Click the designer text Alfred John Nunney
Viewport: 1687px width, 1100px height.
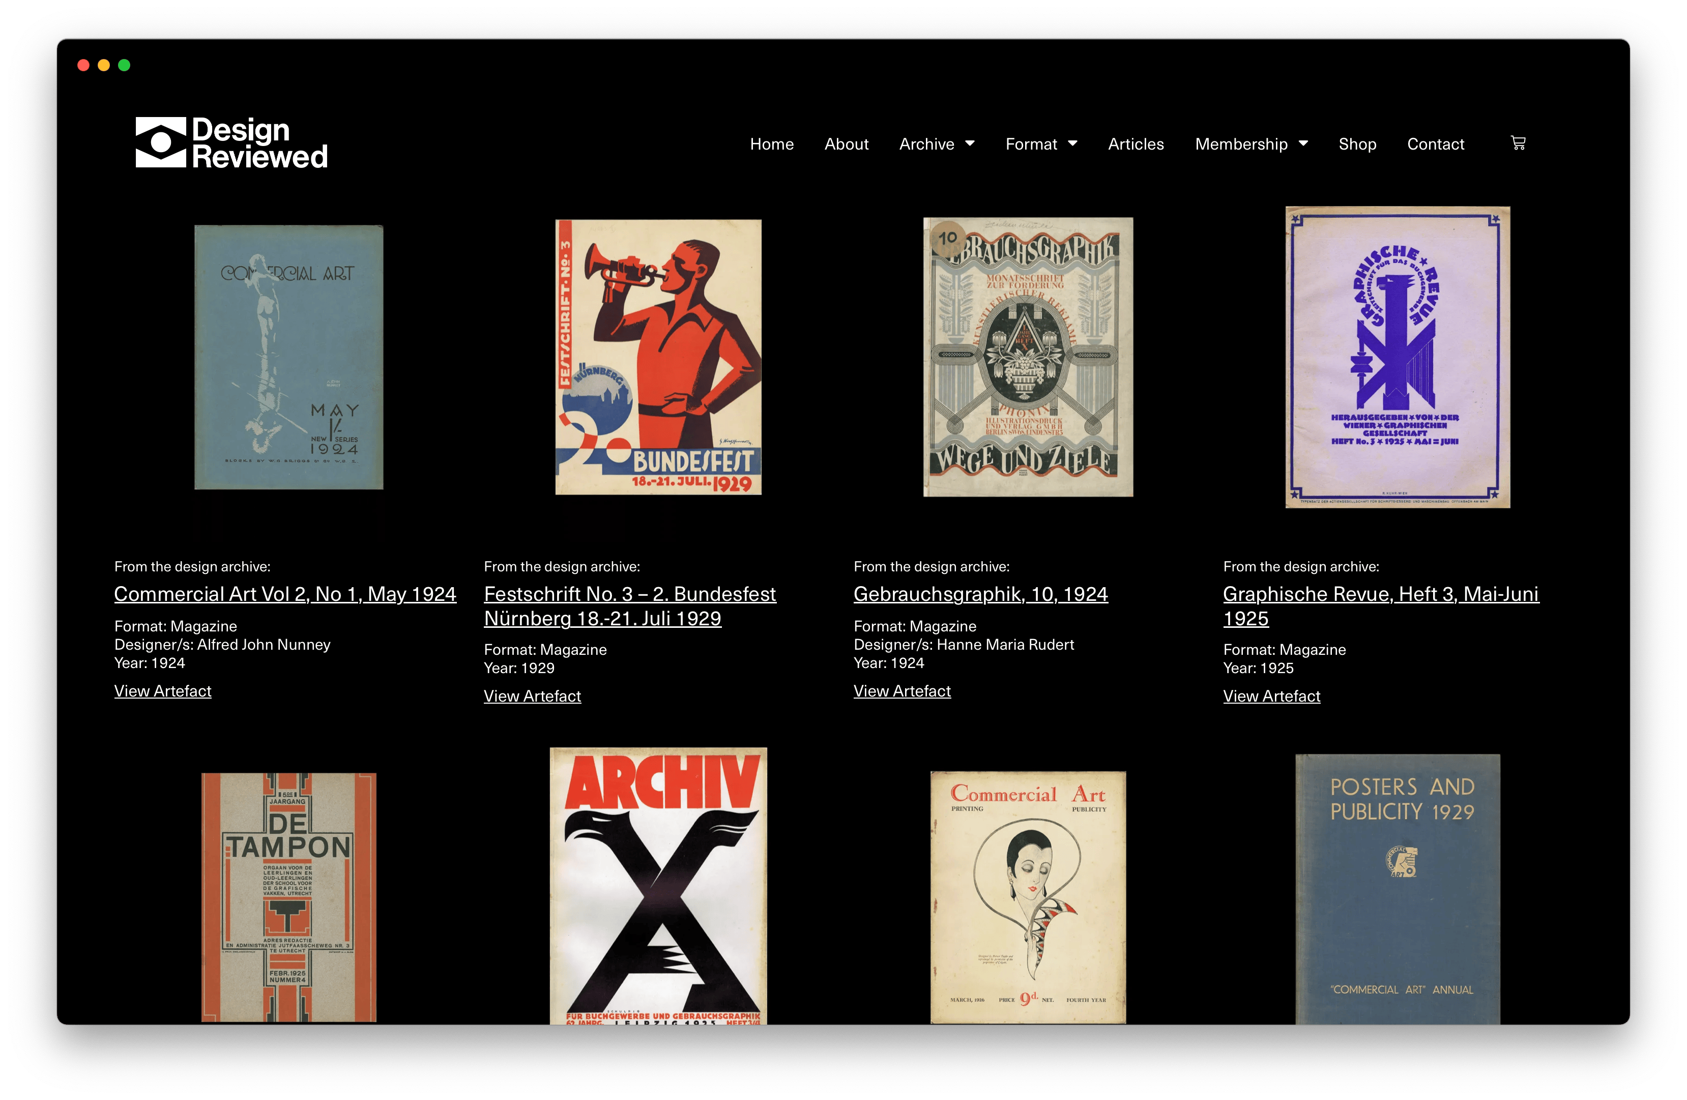click(264, 645)
